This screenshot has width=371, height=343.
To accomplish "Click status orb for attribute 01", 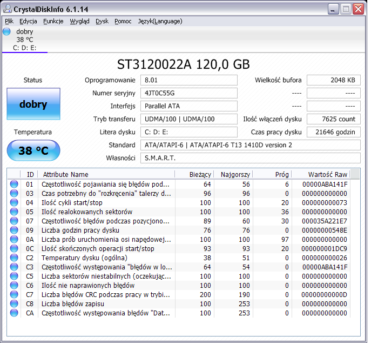I will (x=14, y=184).
